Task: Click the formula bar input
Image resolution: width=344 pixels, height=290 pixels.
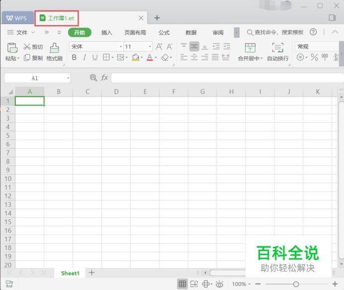Action: pyautogui.click(x=227, y=78)
